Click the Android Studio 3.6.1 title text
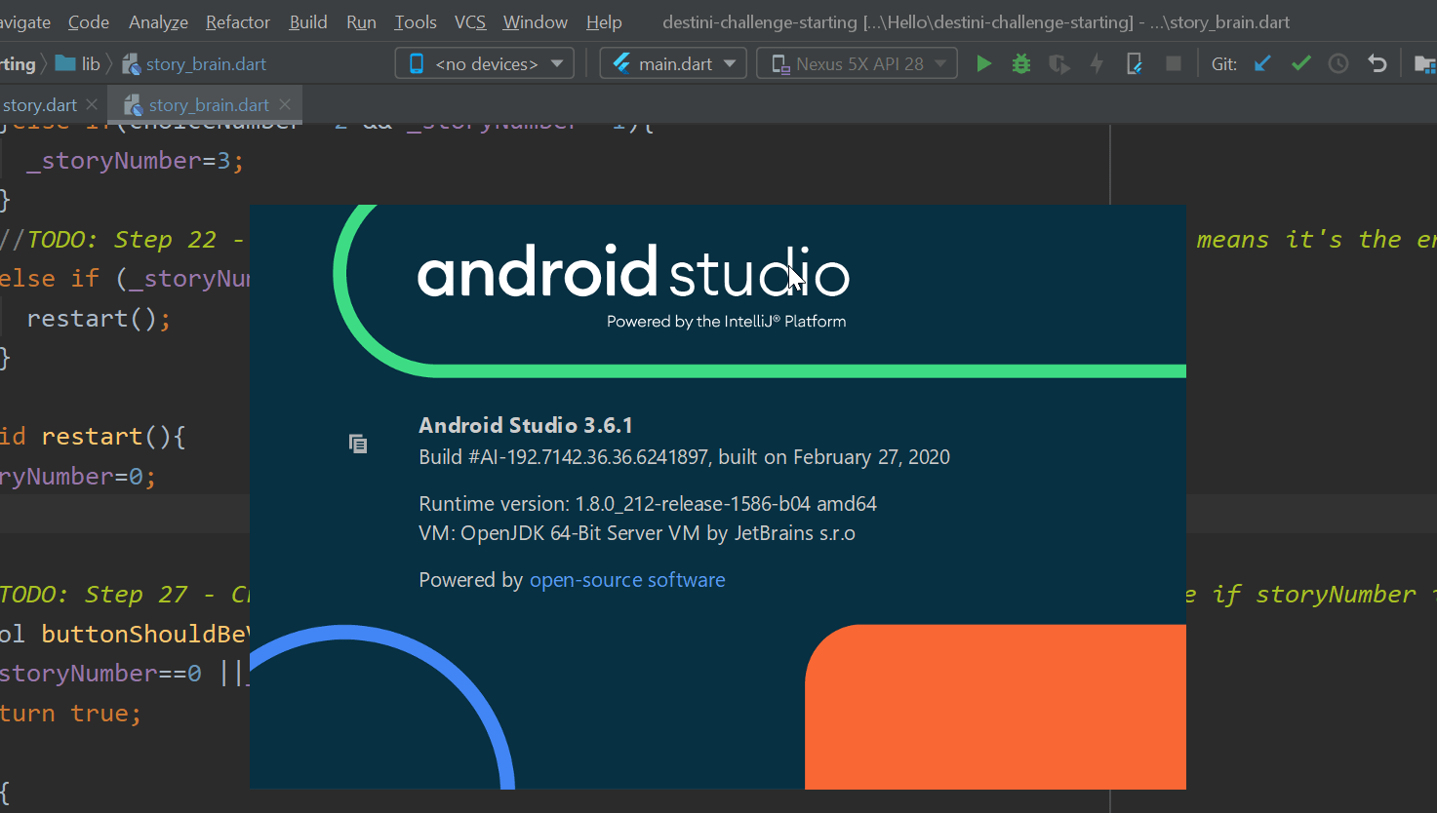Screen dimensions: 1437x813 [x=526, y=425]
